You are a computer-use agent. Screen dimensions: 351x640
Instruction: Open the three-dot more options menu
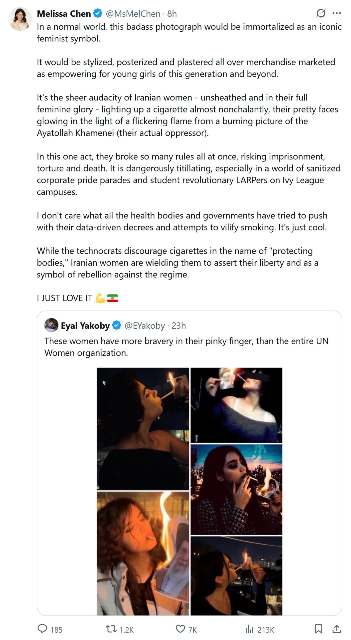(337, 13)
